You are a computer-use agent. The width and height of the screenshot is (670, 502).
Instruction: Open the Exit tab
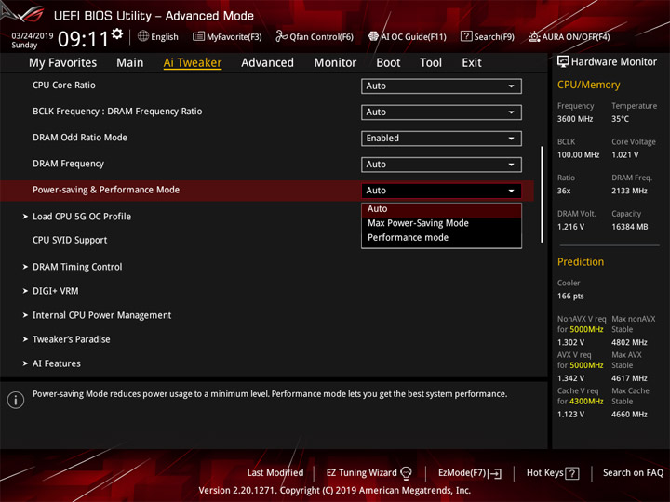click(472, 63)
